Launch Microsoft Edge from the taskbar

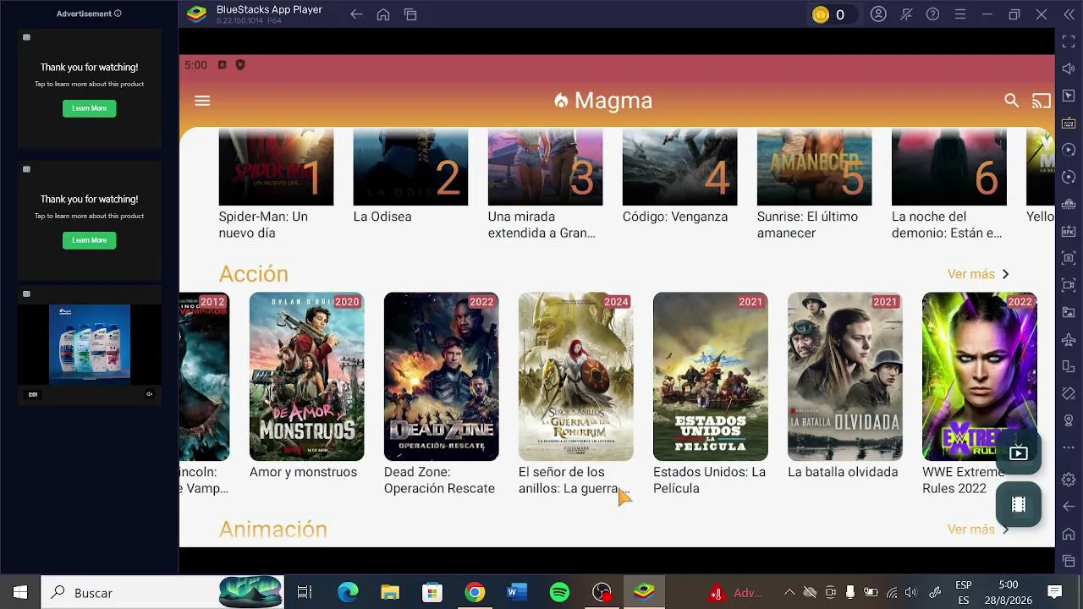tap(348, 592)
